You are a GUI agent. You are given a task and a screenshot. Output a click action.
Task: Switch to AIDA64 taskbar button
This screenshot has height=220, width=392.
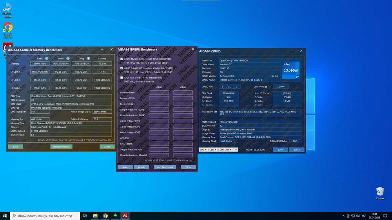click(125, 216)
